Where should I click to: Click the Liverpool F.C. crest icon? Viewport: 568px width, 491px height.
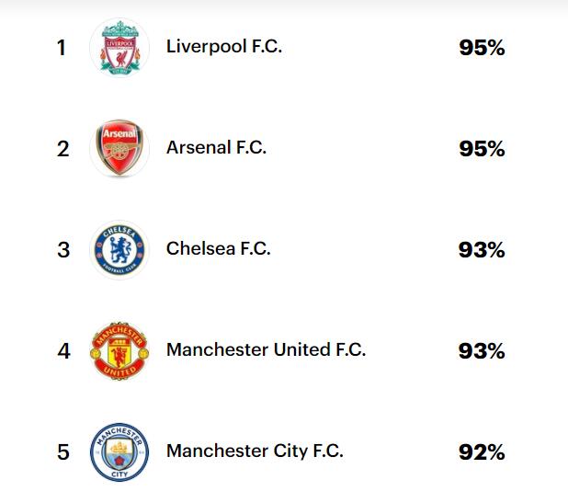(119, 48)
